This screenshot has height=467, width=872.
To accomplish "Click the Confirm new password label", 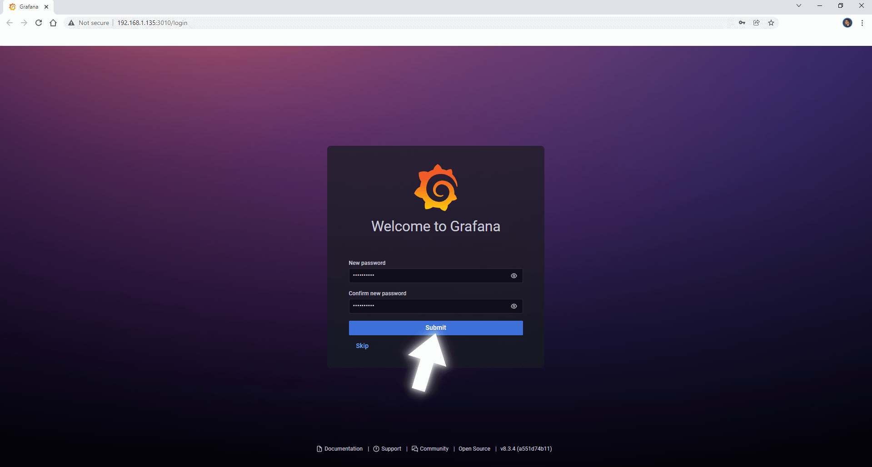I will [378, 293].
